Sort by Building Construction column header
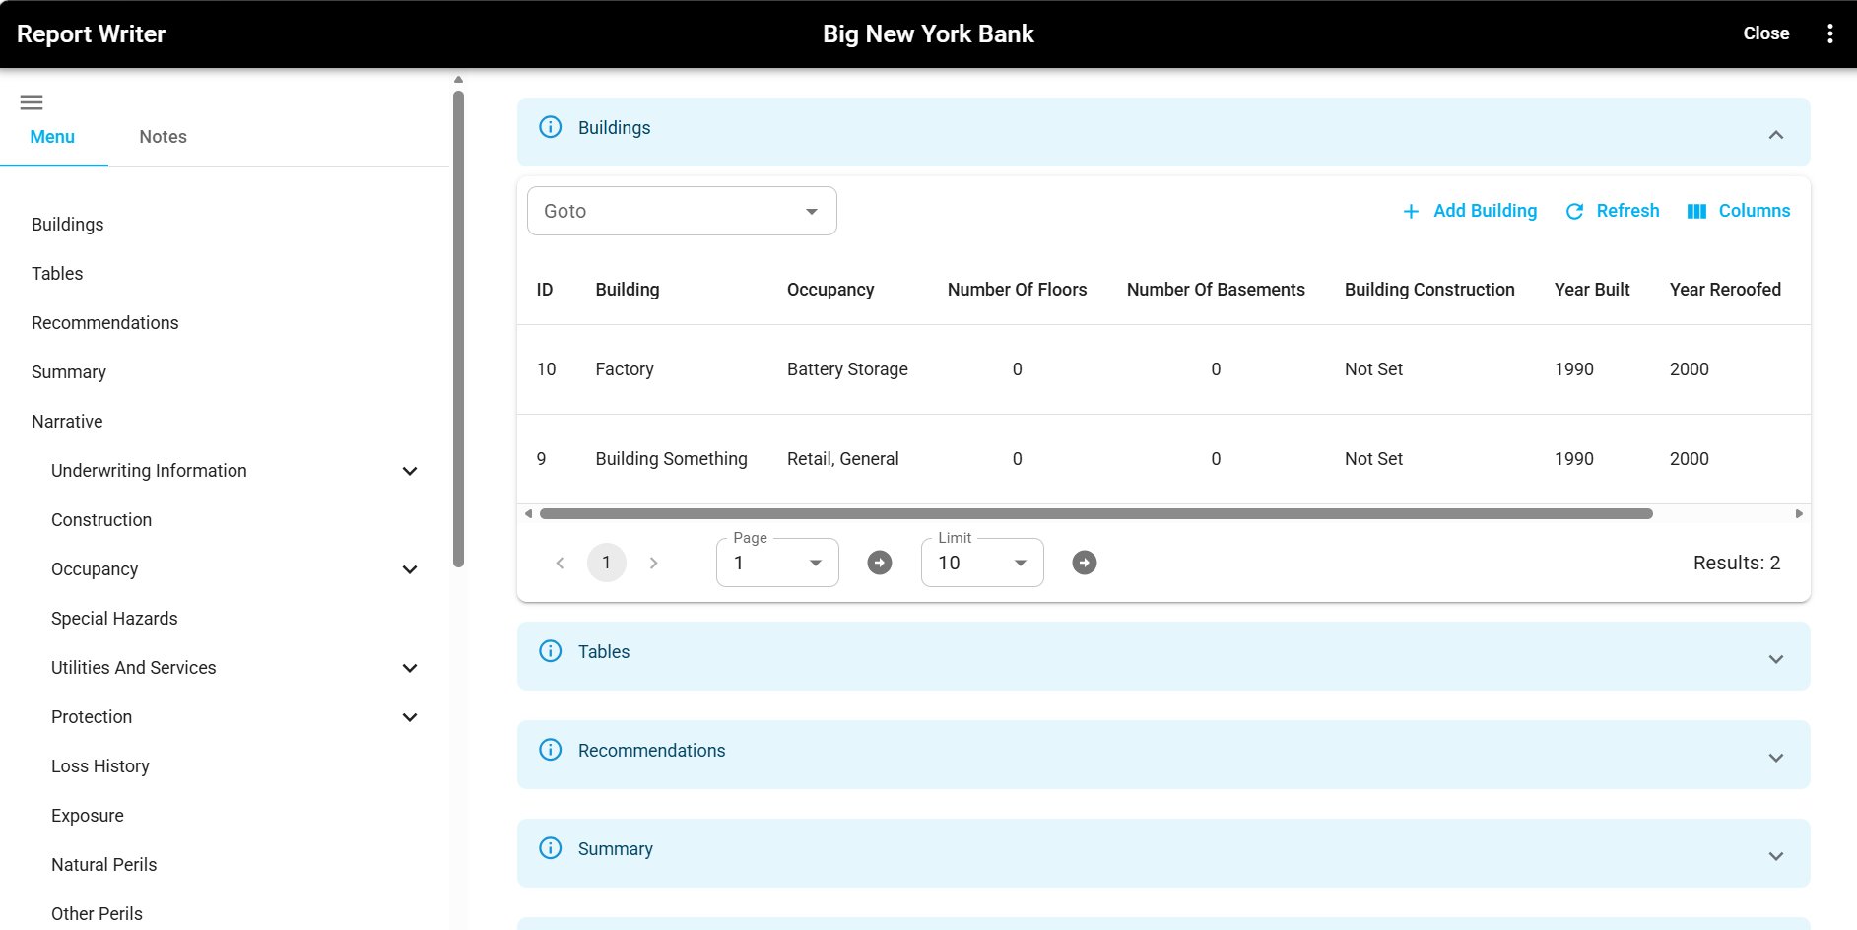Viewport: 1857px width, 930px height. [1429, 290]
